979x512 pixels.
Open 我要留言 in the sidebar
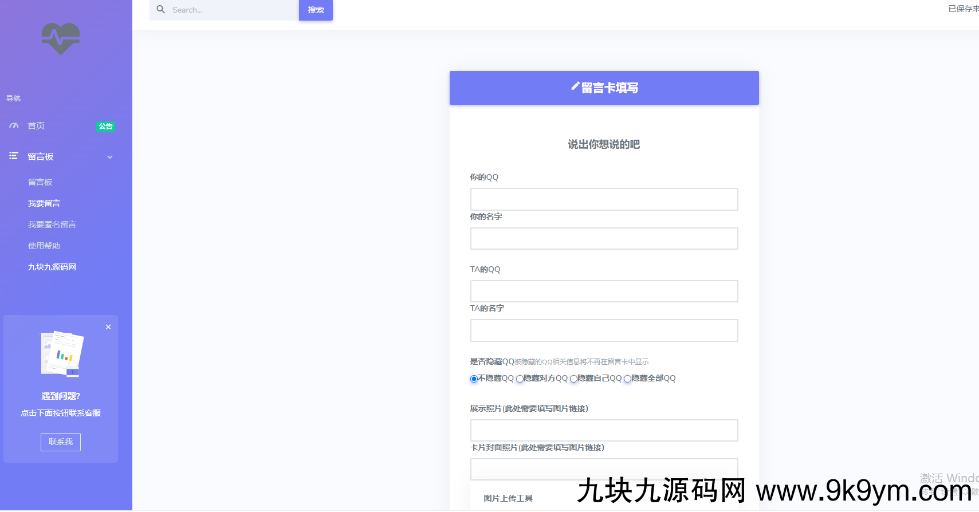click(x=44, y=203)
